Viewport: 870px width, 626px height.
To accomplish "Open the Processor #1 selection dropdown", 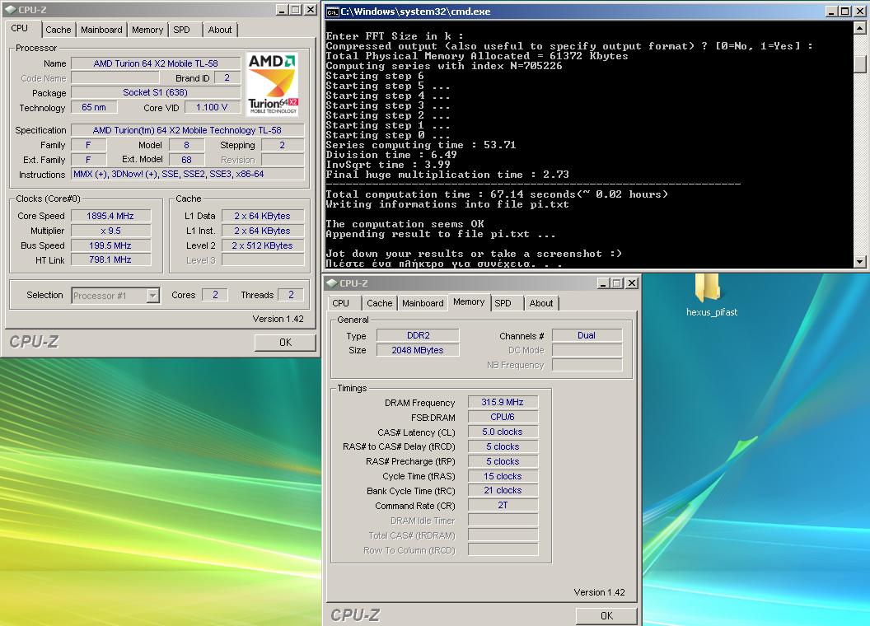I will pos(152,295).
